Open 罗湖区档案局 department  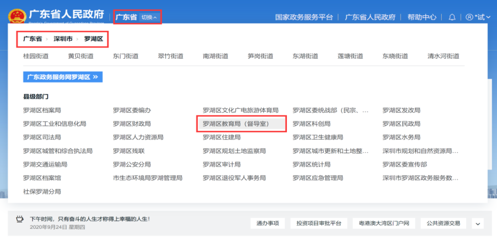pyautogui.click(x=42, y=111)
